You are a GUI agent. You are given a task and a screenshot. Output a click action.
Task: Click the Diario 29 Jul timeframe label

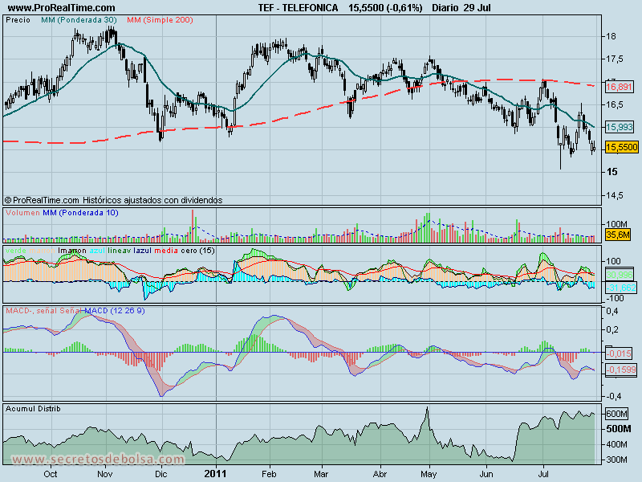pyautogui.click(x=461, y=8)
